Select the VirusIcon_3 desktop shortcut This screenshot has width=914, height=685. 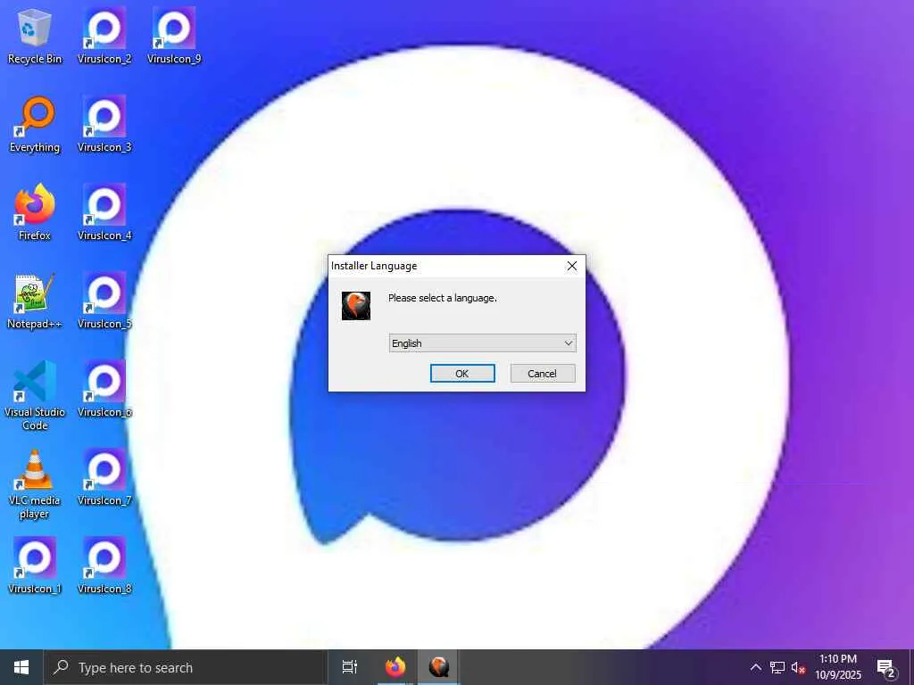104,125
